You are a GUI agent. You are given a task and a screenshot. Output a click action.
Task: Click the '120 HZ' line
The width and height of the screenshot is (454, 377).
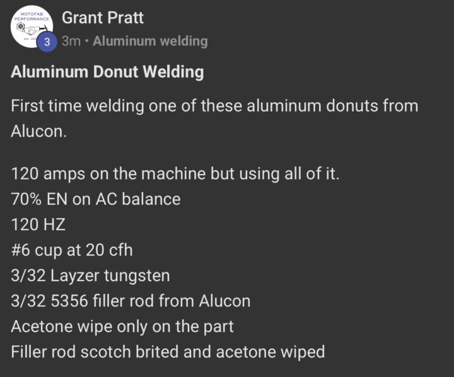tap(38, 224)
